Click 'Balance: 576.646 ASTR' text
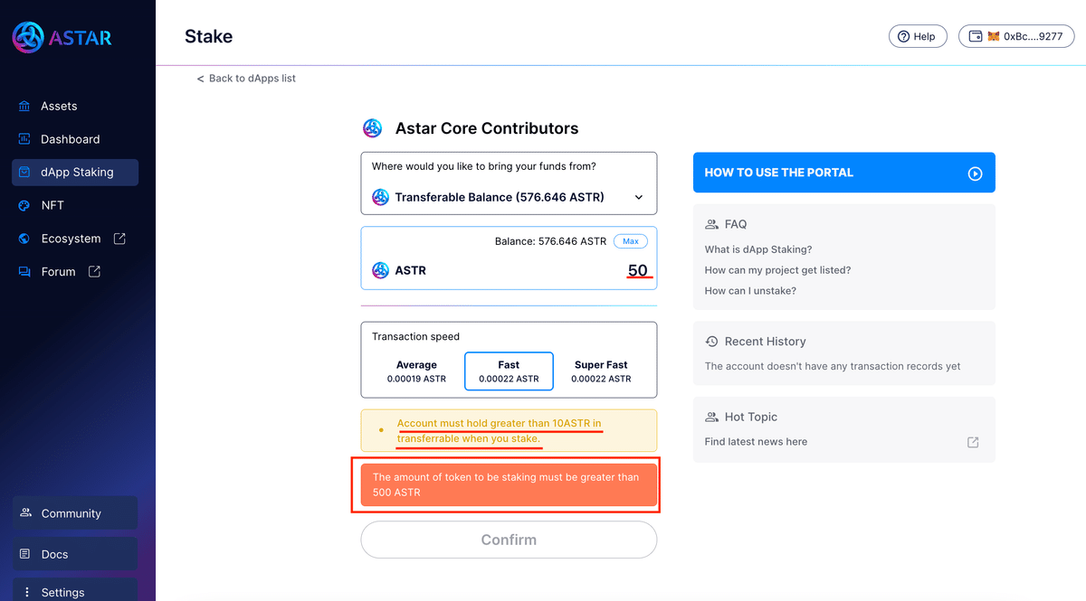The image size is (1086, 601). tap(550, 241)
